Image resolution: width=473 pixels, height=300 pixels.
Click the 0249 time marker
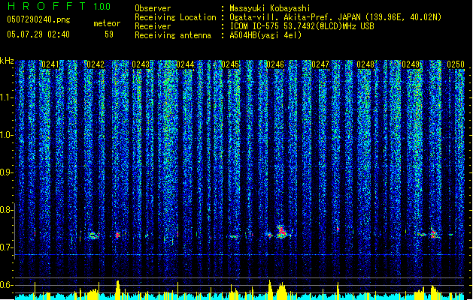pos(411,64)
